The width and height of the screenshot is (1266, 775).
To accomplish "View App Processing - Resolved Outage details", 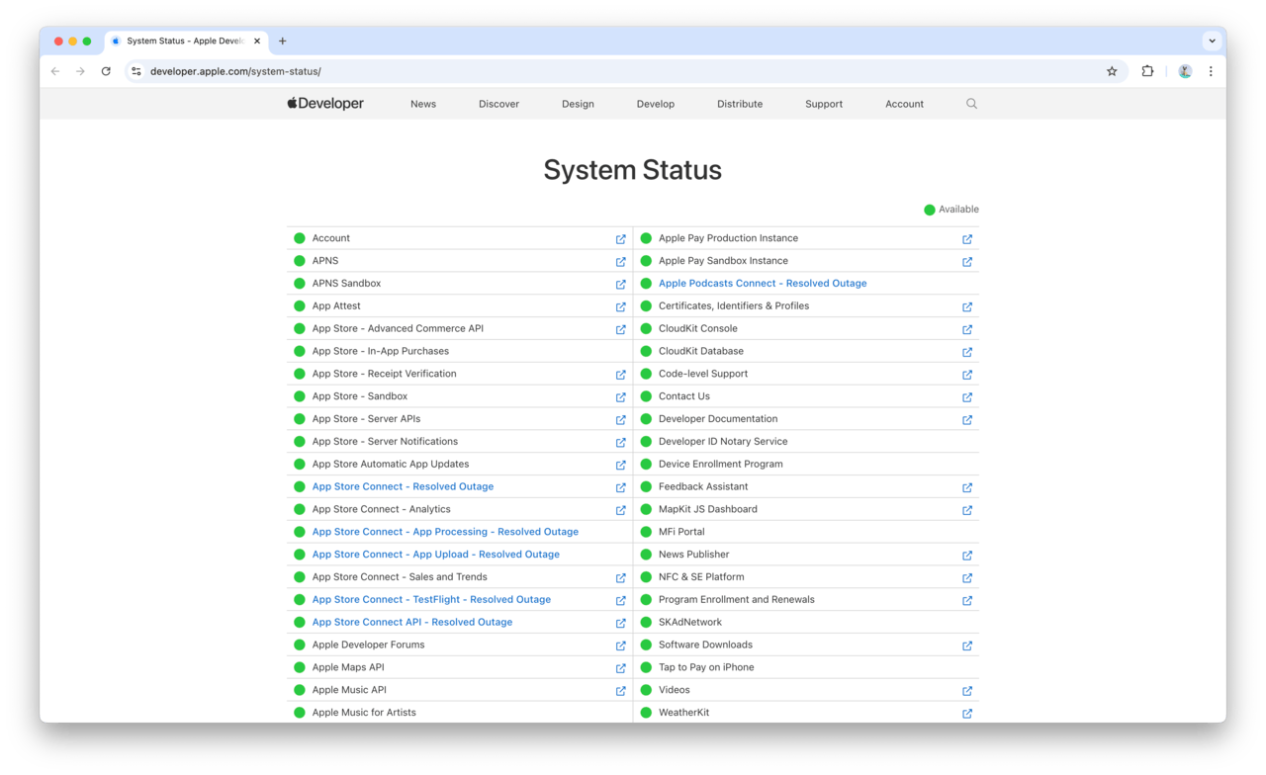I will pyautogui.click(x=445, y=532).
